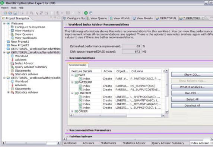213x147 pixels.
Task: Toggle the L_SHIPMODE index checkbox
Action: [x=80, y=97]
